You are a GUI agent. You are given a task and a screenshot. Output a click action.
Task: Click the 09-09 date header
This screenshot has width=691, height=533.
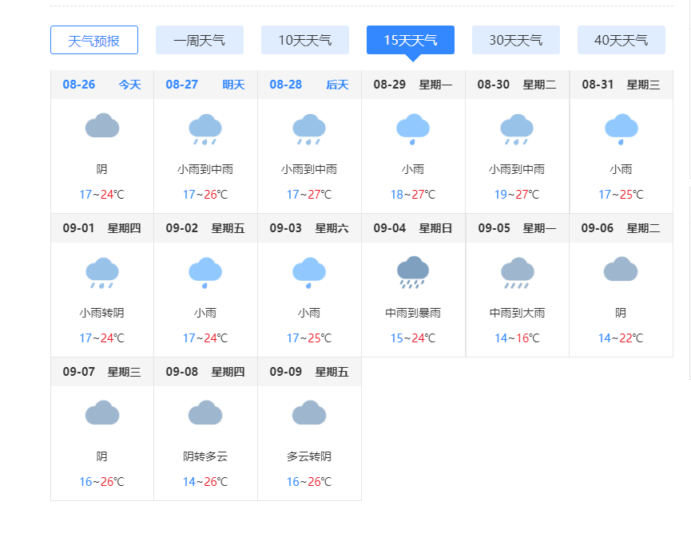click(285, 372)
